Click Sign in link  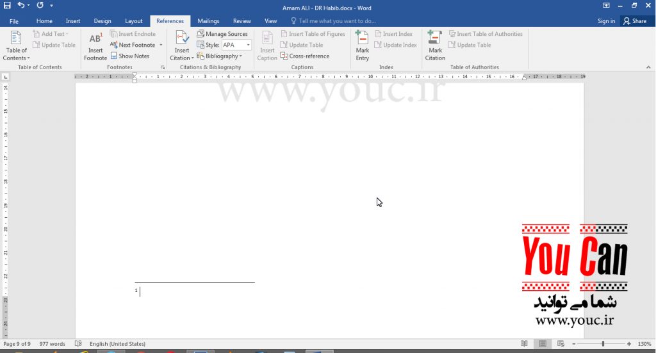[606, 21]
